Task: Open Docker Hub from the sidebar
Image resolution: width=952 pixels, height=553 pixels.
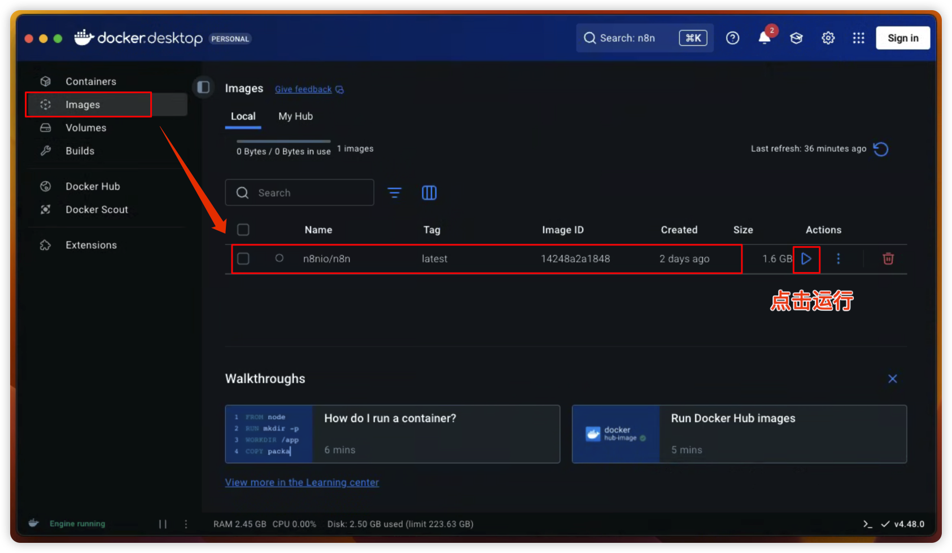Action: [93, 186]
